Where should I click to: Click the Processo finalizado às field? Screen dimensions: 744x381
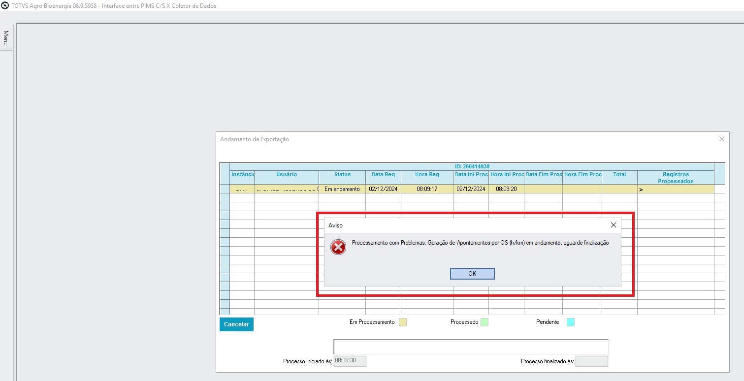[x=592, y=361]
